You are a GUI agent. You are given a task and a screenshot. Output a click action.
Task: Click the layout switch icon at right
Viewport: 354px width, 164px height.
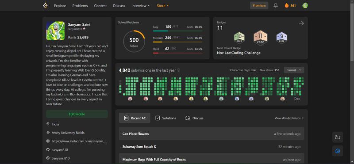coord(338,137)
